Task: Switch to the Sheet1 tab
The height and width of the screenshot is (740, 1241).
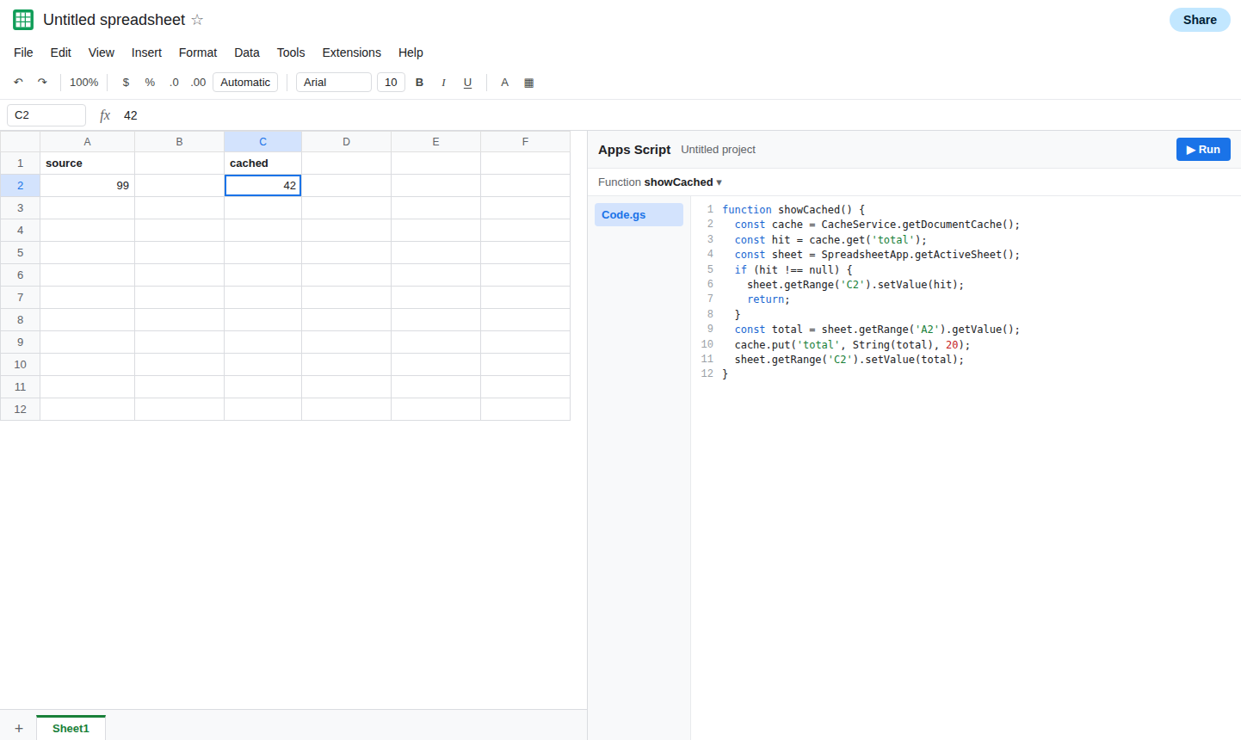Action: pyautogui.click(x=71, y=729)
